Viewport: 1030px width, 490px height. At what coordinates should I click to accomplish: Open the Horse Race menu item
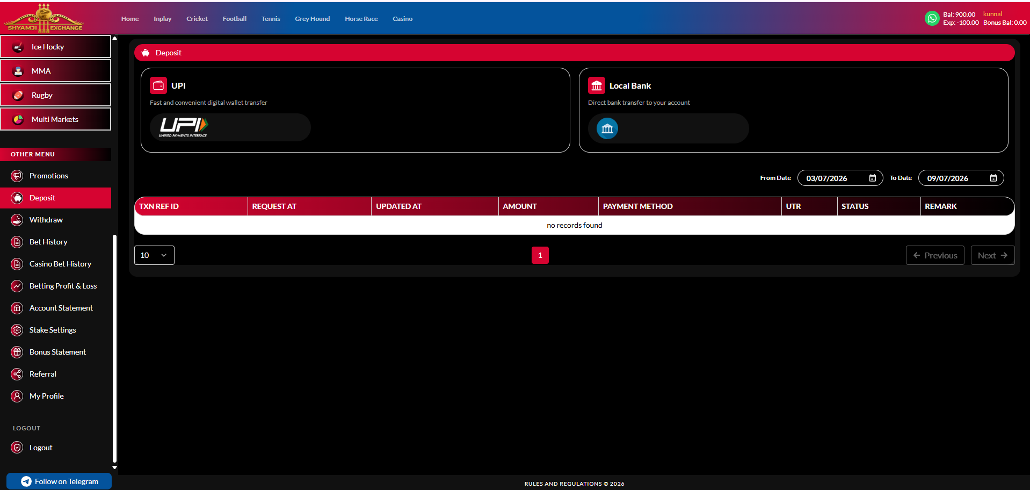[361, 19]
